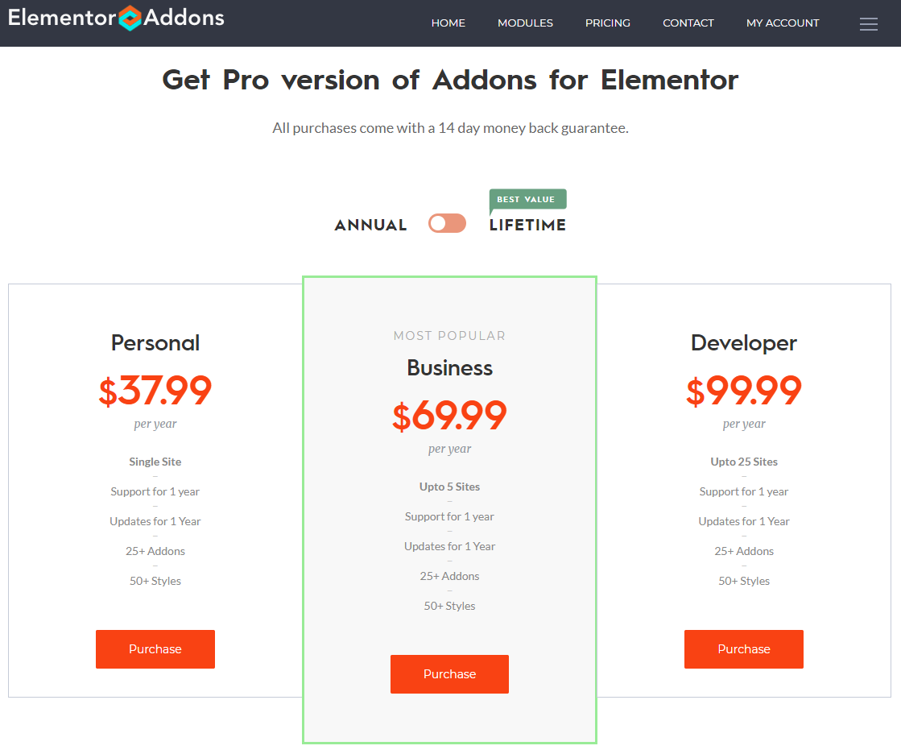Screen dimensions: 901x754
Task: Toggle the Annual/Lifetime billing switch
Action: [447, 223]
